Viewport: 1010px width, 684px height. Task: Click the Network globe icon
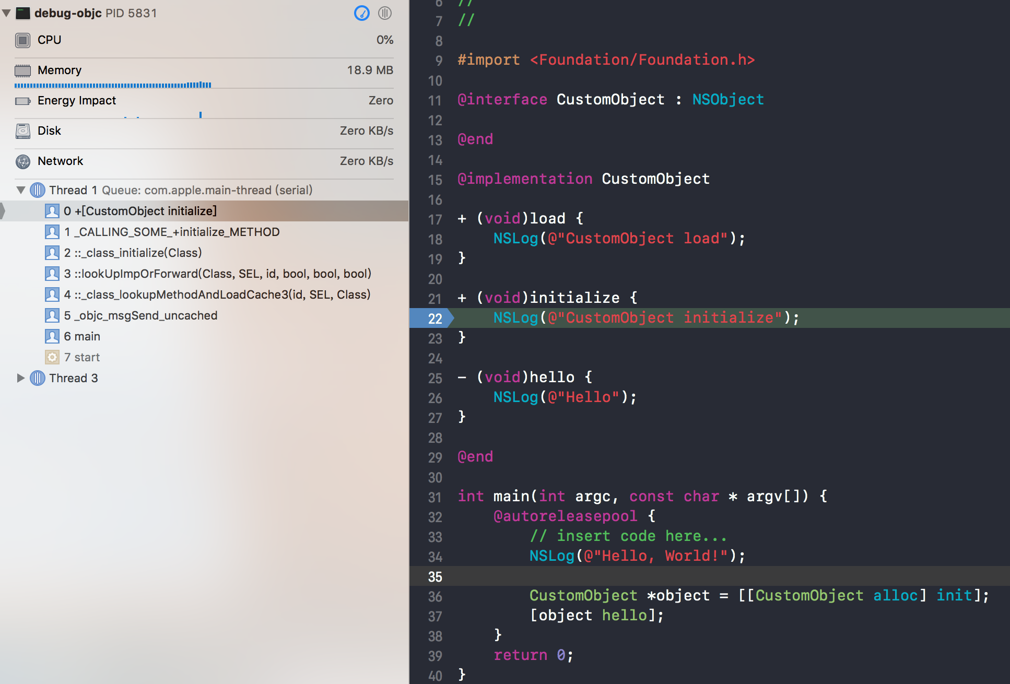pos(22,161)
